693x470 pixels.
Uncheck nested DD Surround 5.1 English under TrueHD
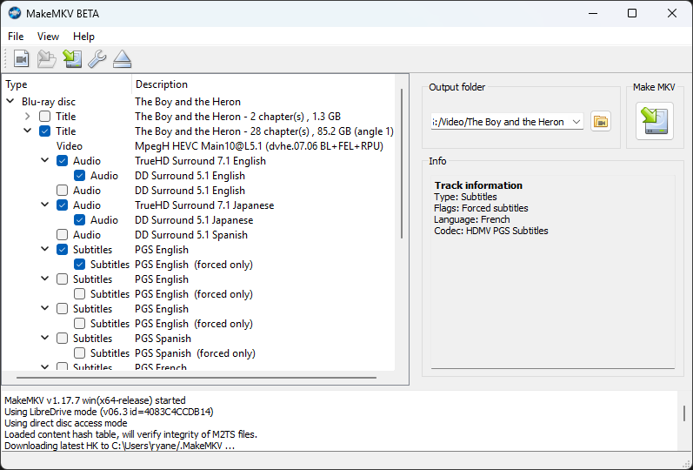[79, 176]
